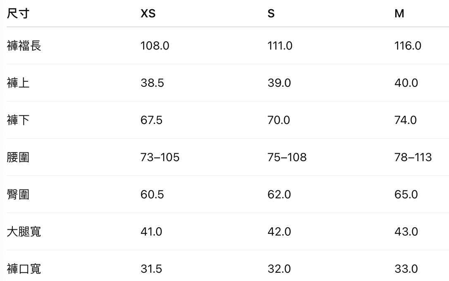Click the 73–105 waist range cell
449x281 pixels.
click(x=160, y=157)
